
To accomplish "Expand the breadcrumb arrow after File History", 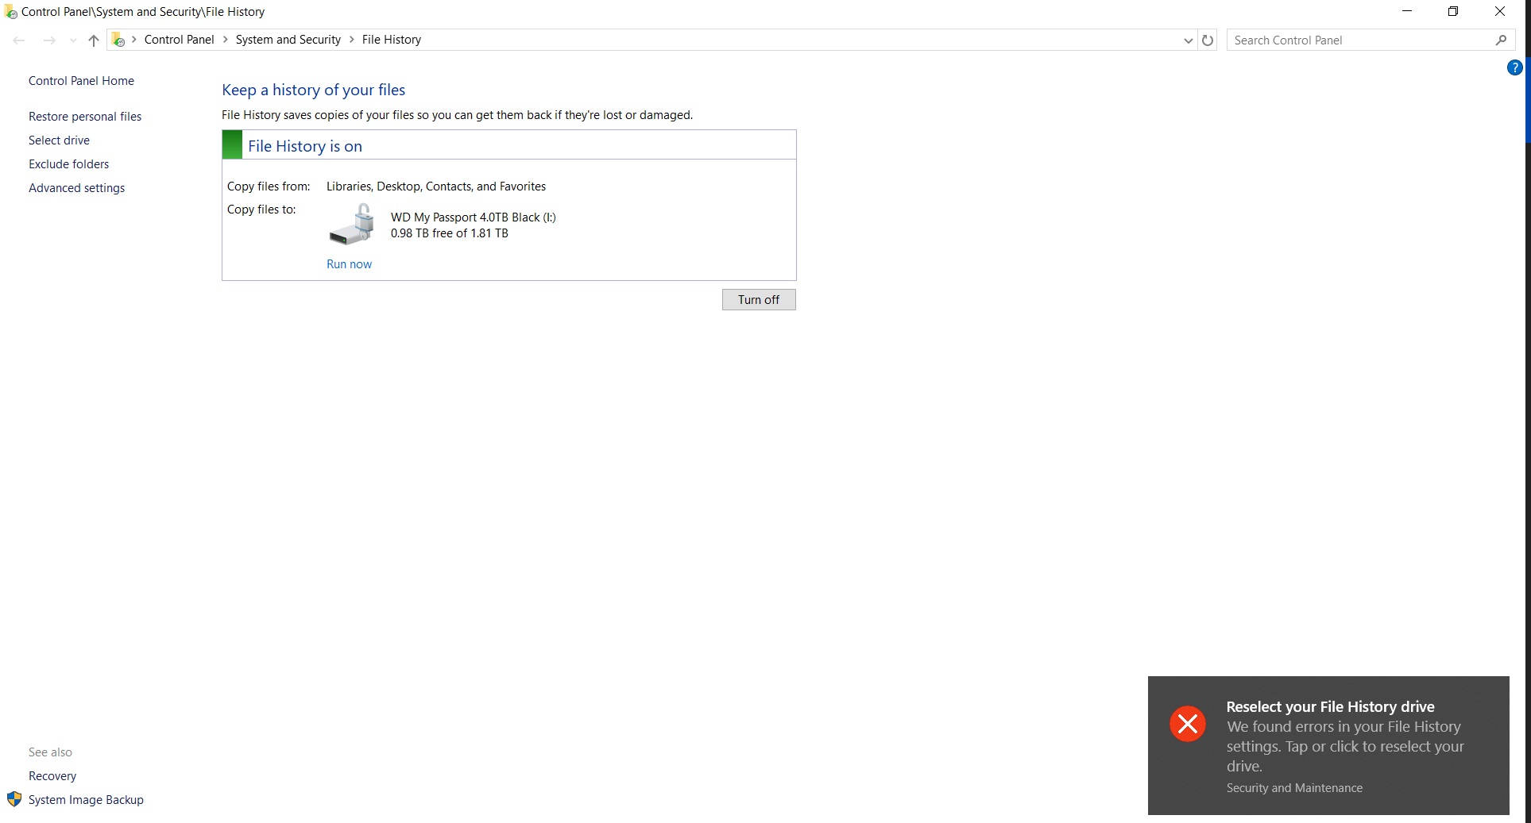I will tap(433, 39).
